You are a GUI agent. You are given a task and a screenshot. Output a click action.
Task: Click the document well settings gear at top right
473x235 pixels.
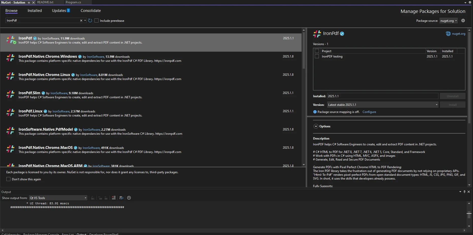tap(470, 2)
